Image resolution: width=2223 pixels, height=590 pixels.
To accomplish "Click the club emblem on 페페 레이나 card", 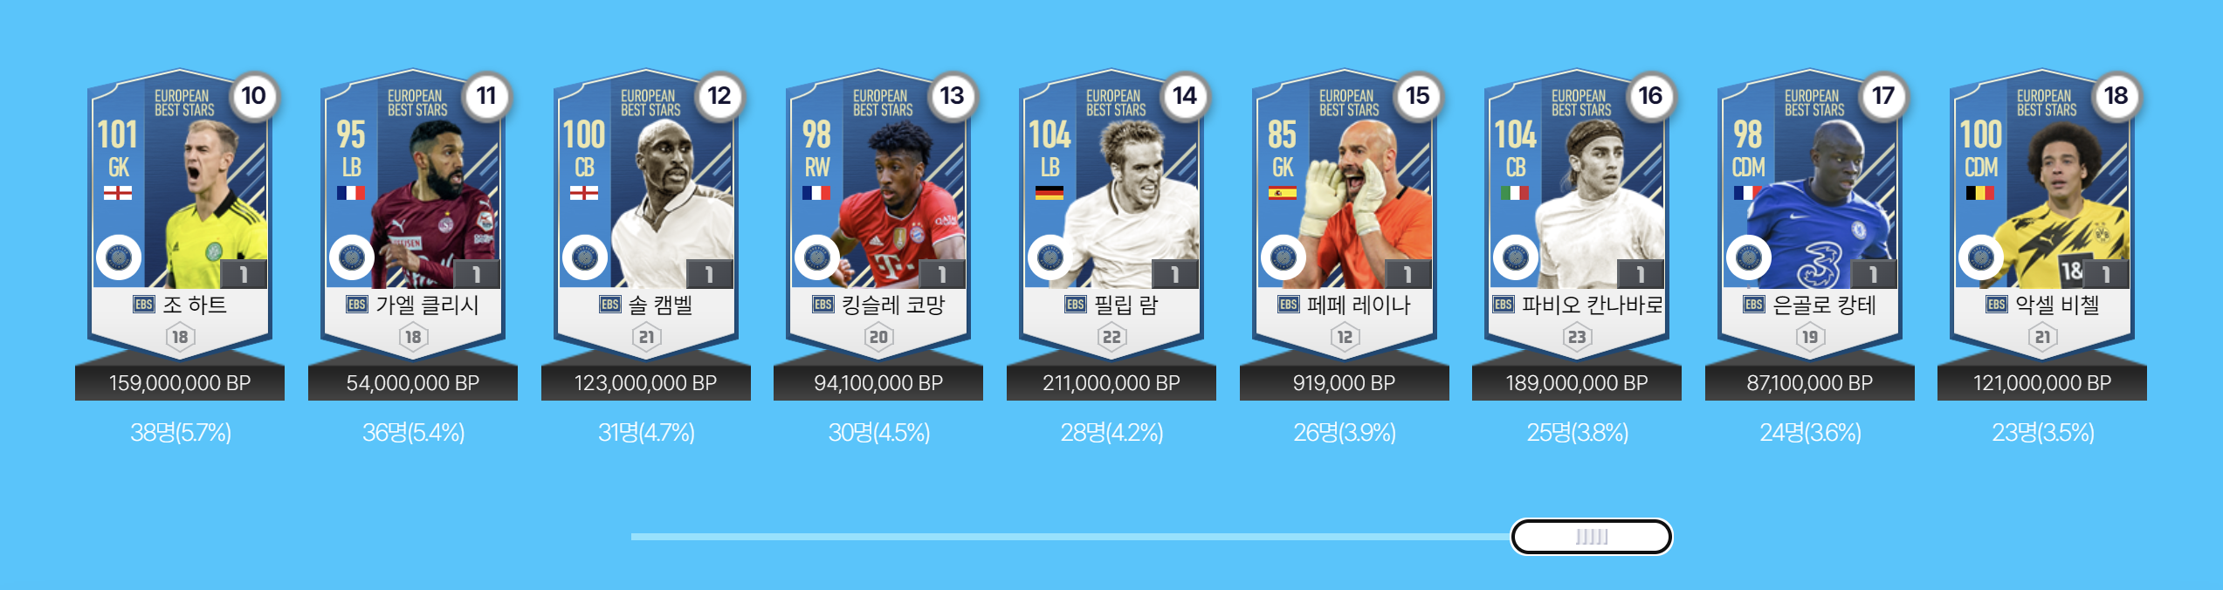I will pos(1283,257).
